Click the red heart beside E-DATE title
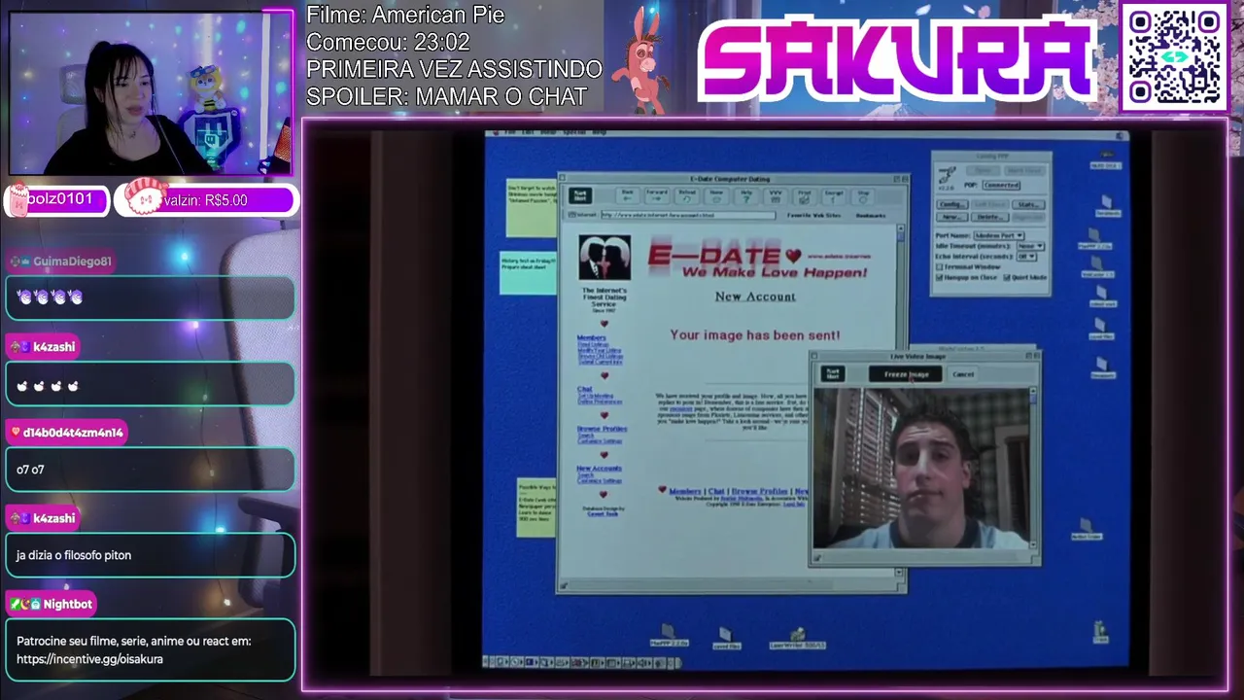The height and width of the screenshot is (700, 1244). click(x=793, y=256)
